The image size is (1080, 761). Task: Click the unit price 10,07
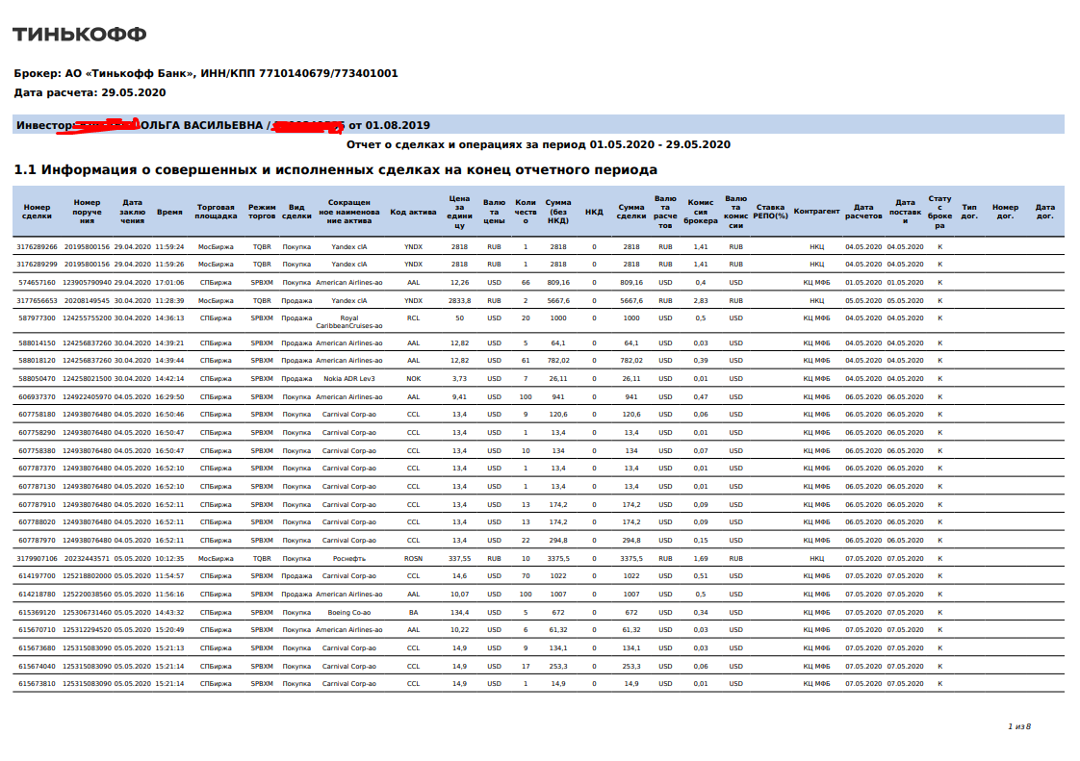click(459, 595)
